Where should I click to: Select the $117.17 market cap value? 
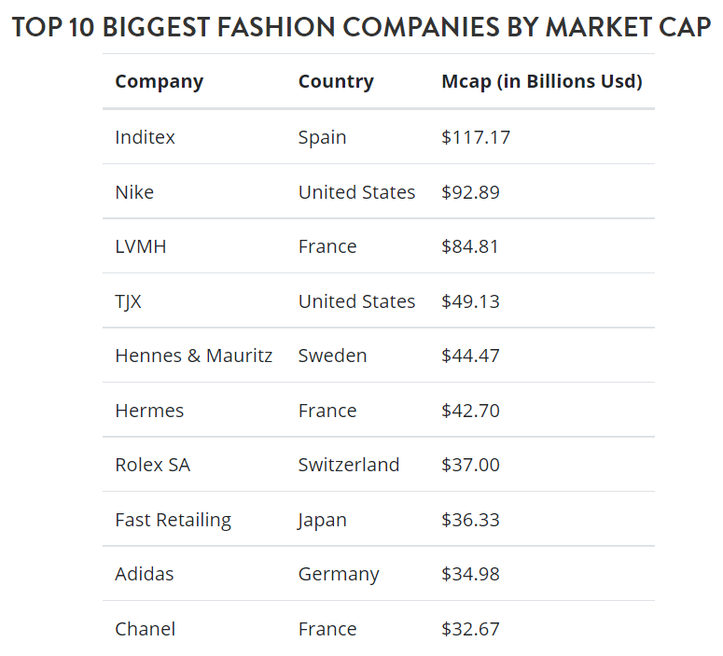click(x=476, y=137)
